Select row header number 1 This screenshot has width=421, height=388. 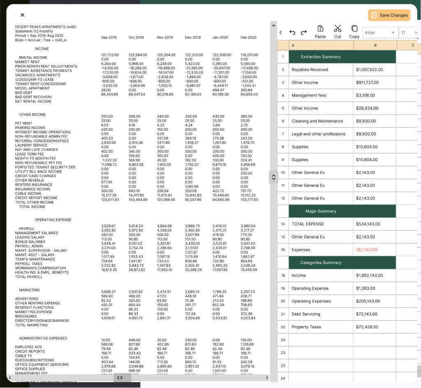(283, 57)
